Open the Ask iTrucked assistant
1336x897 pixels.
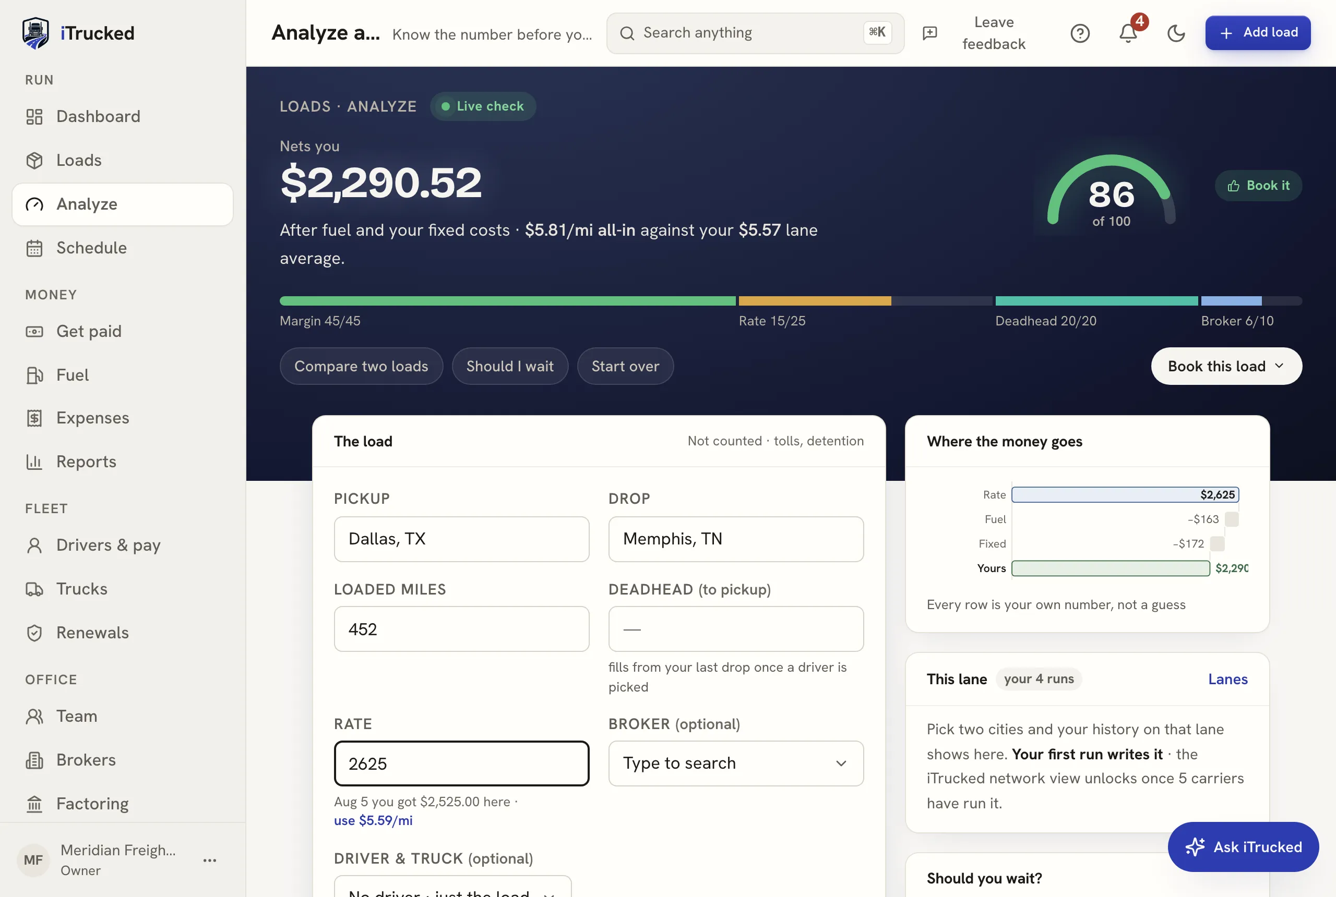[1243, 846]
